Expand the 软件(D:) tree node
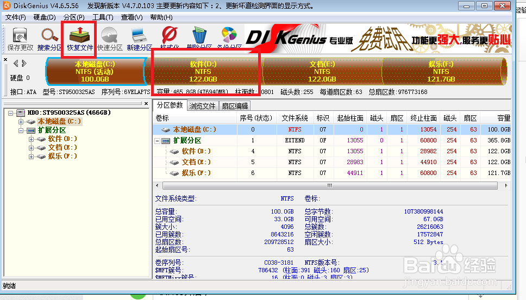The width and height of the screenshot is (526, 300). tap(31, 139)
